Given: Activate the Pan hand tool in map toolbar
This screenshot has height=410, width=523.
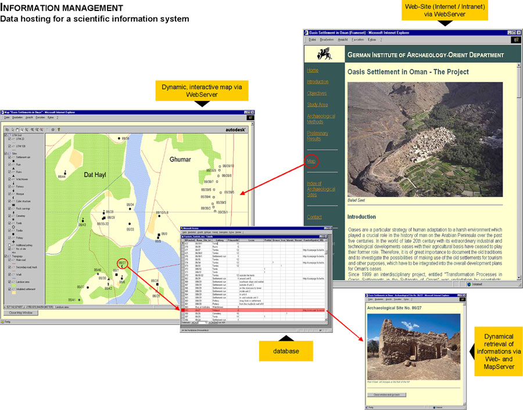Looking at the screenshot, I should (17, 130).
